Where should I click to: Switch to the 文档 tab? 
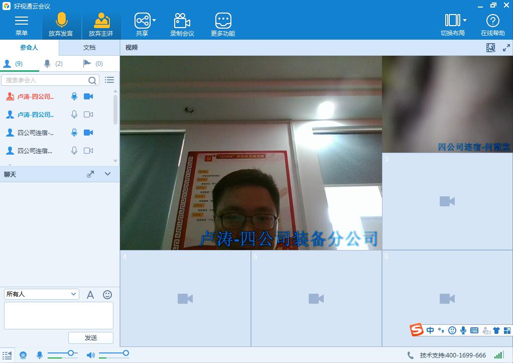pyautogui.click(x=89, y=48)
